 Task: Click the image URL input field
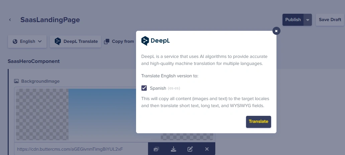coord(81,149)
